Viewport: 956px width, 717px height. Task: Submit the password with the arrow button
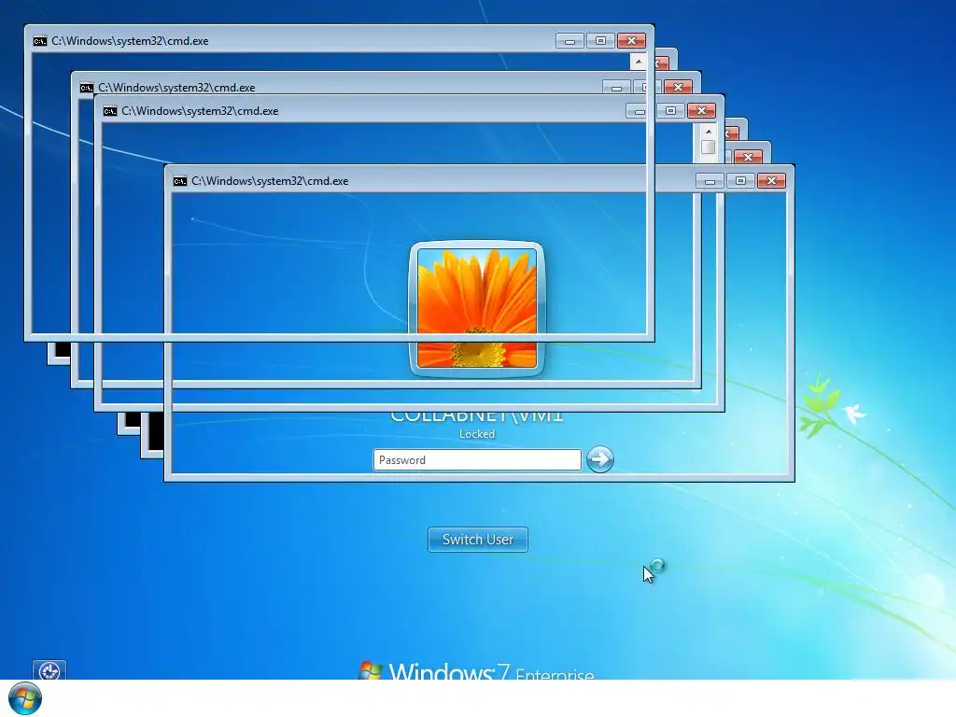[600, 459]
